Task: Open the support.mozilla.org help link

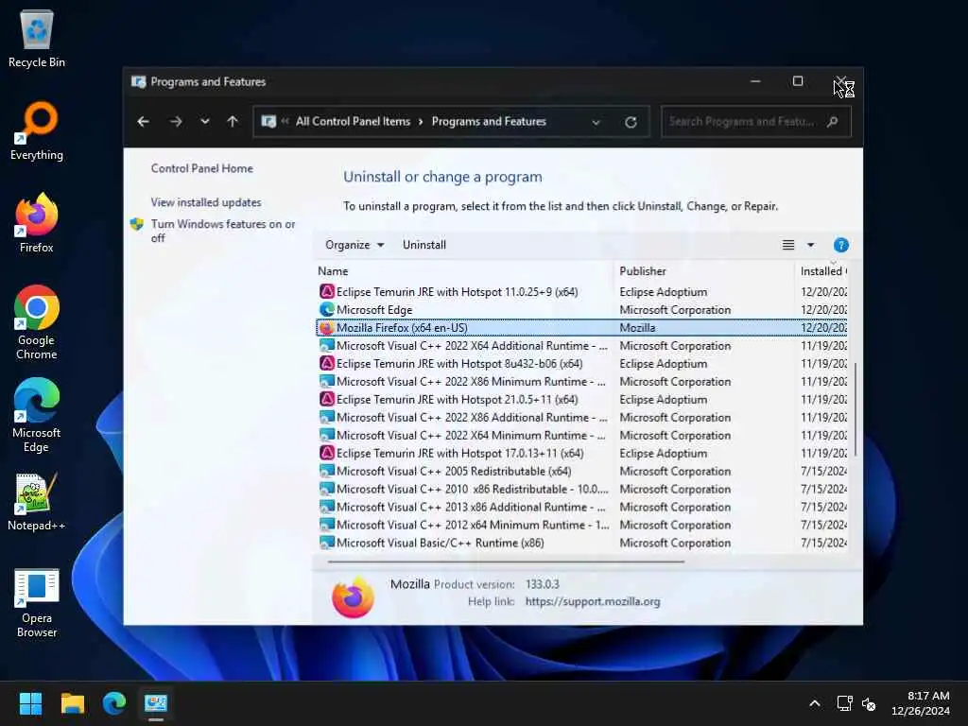Action: coord(593,602)
